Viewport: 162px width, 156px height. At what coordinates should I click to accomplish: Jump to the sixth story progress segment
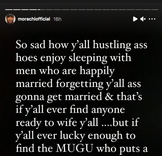click(x=50, y=10)
